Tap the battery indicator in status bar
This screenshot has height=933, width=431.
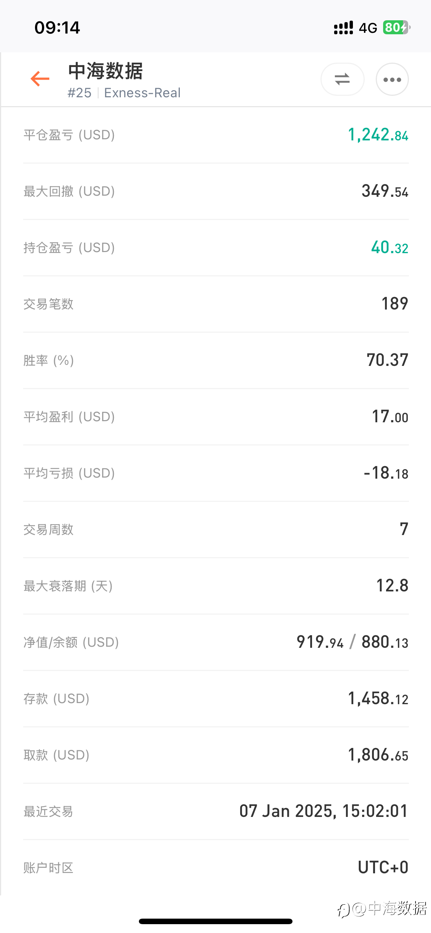pyautogui.click(x=397, y=28)
